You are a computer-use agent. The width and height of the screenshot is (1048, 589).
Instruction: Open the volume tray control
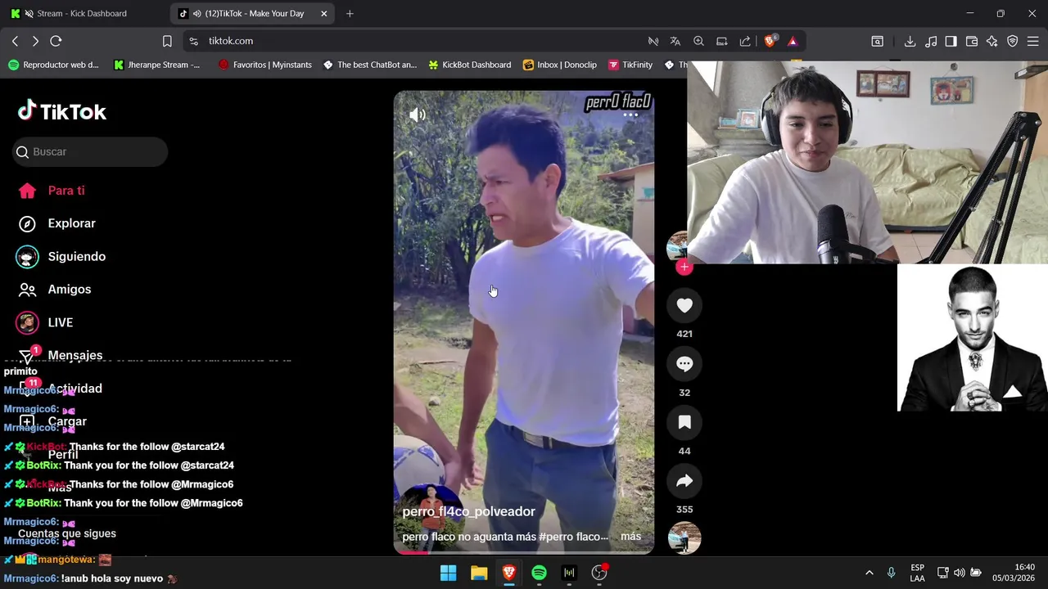click(959, 573)
